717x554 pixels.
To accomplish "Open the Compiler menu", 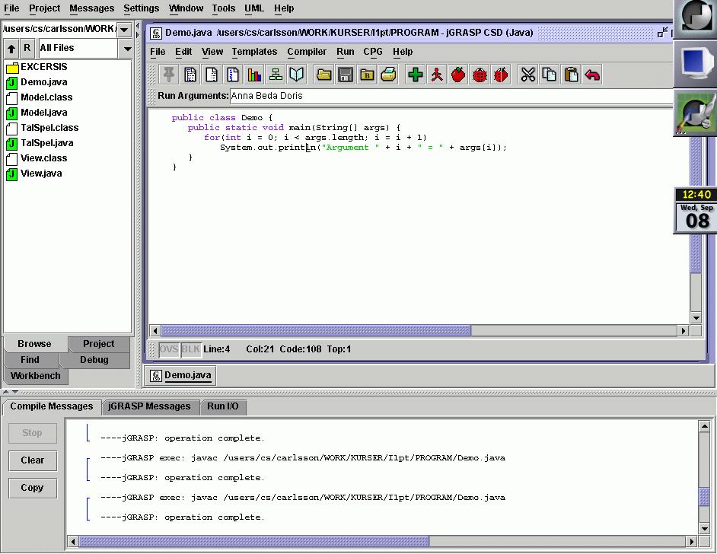I will click(307, 52).
